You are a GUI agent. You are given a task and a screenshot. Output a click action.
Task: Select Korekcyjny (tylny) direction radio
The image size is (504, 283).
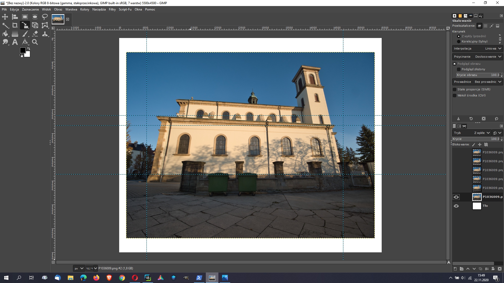pos(459,41)
